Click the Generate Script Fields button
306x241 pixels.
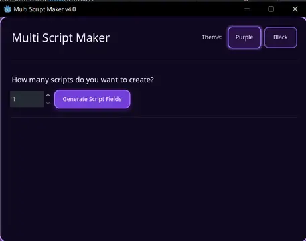click(x=92, y=99)
